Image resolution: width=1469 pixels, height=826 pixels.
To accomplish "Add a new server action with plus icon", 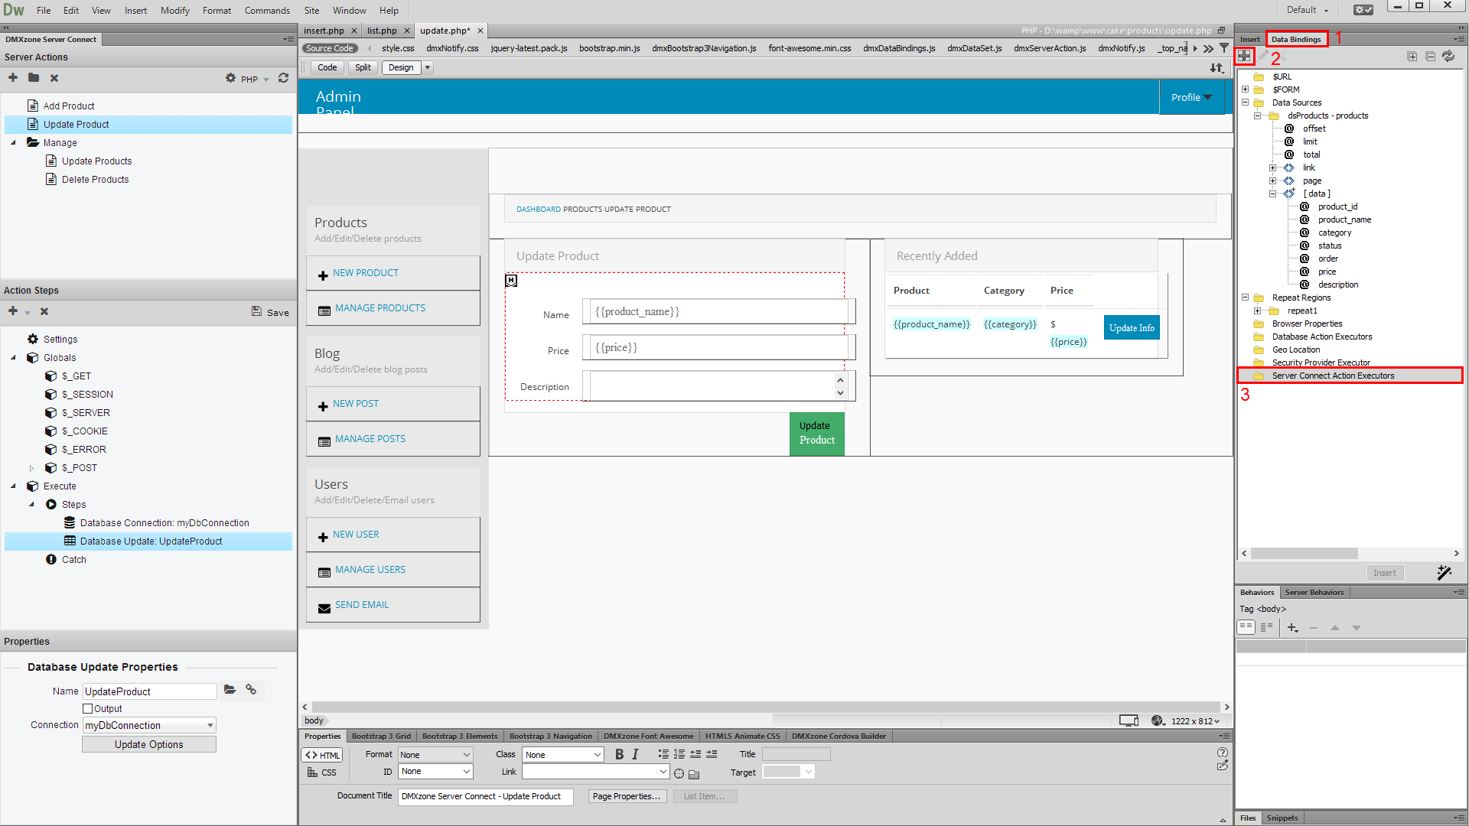I will click(13, 78).
